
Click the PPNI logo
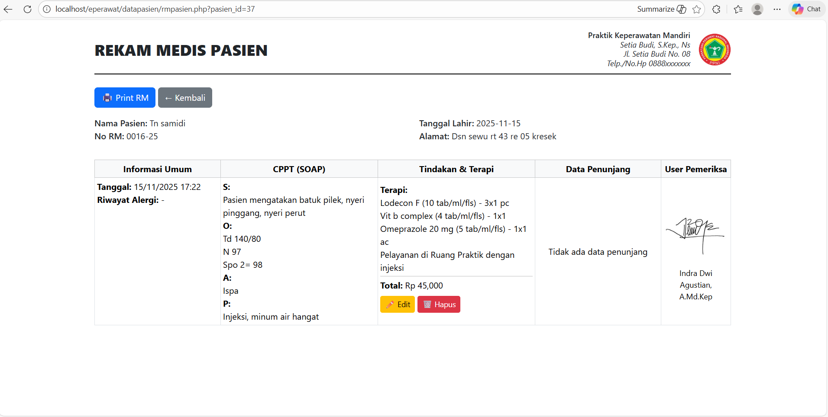tap(715, 50)
